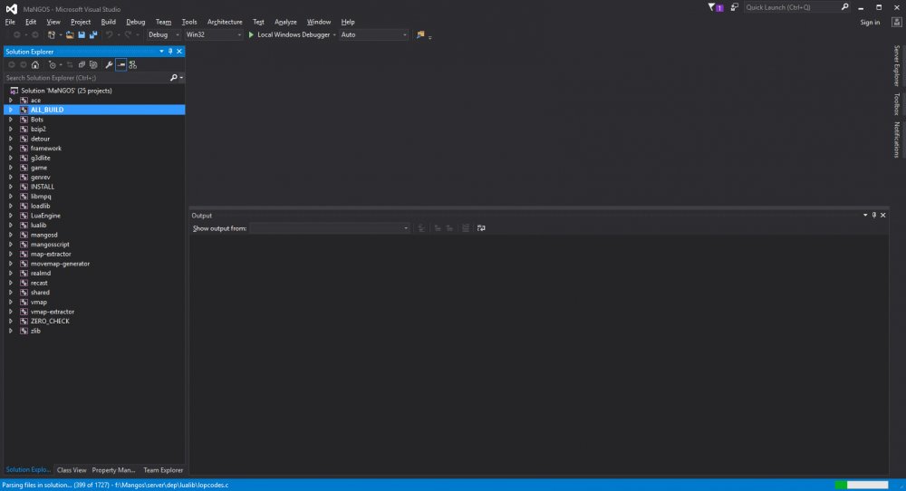Click the parsing progress bar in status bar
Screen dimensions: 906x491
[x=862, y=486]
